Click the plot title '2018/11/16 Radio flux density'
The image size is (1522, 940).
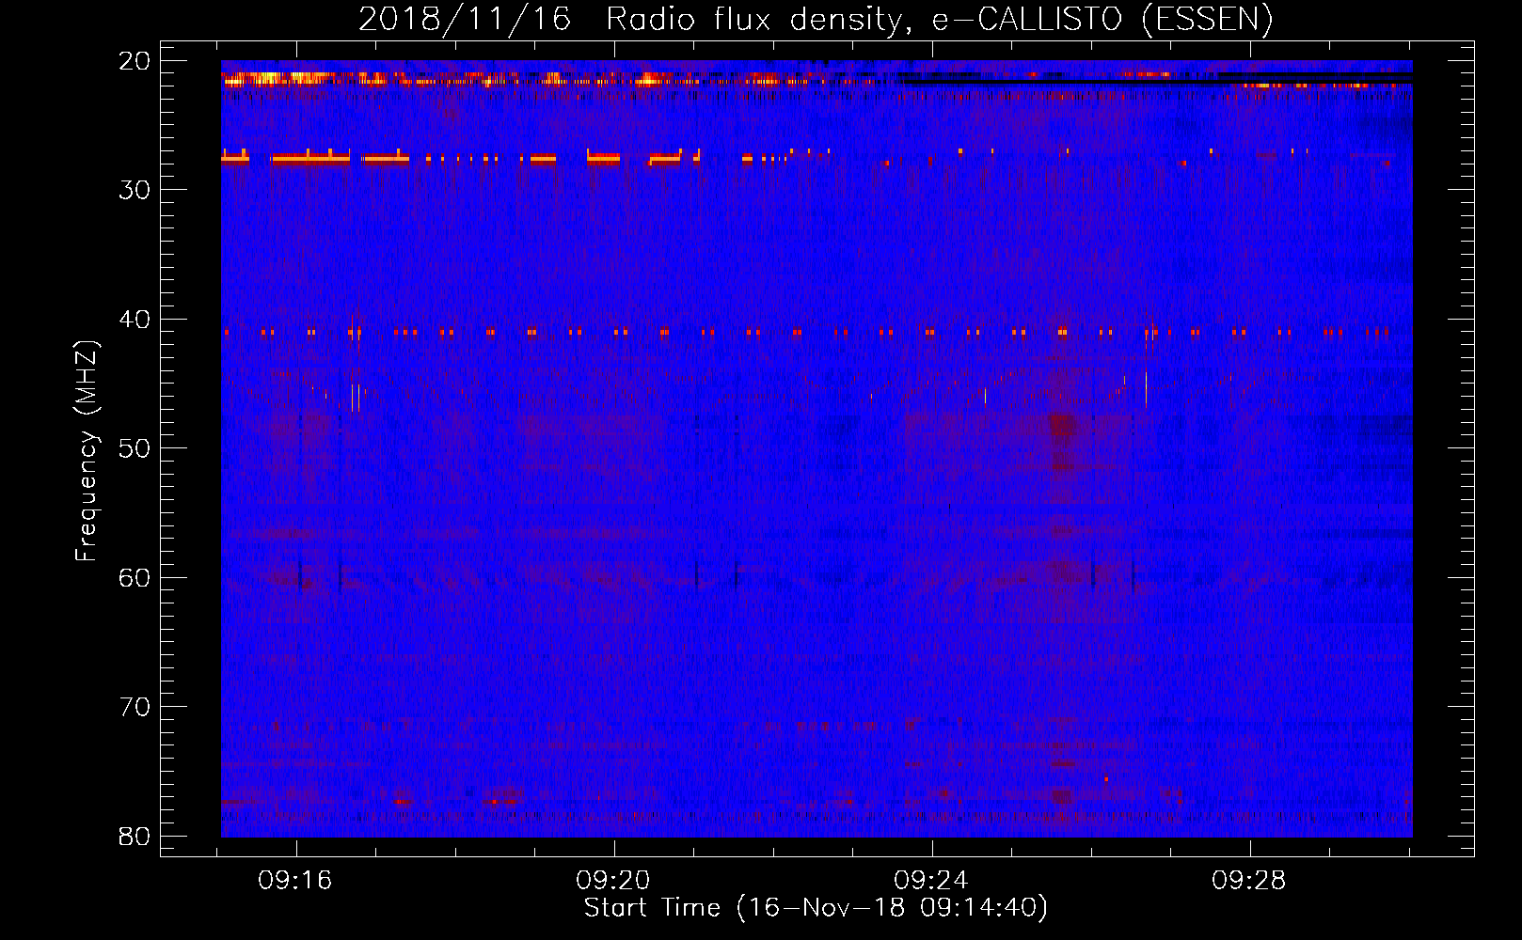635,20
